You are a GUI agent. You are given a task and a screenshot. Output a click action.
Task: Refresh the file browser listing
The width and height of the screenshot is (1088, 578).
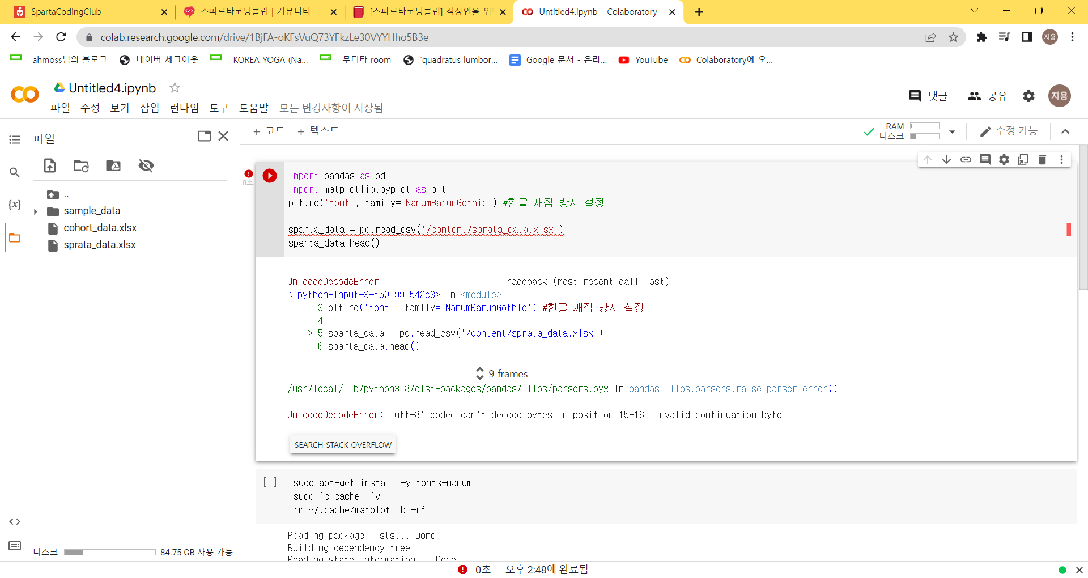click(82, 165)
